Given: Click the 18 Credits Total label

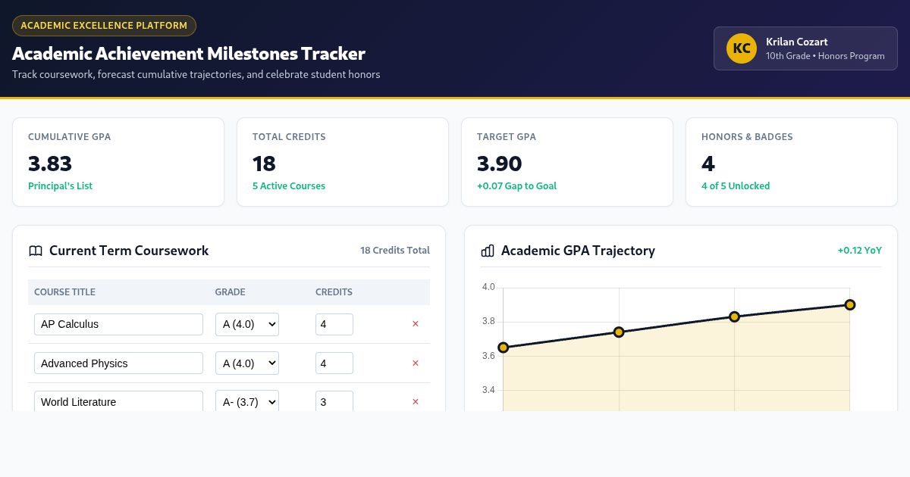Looking at the screenshot, I should pyautogui.click(x=395, y=251).
